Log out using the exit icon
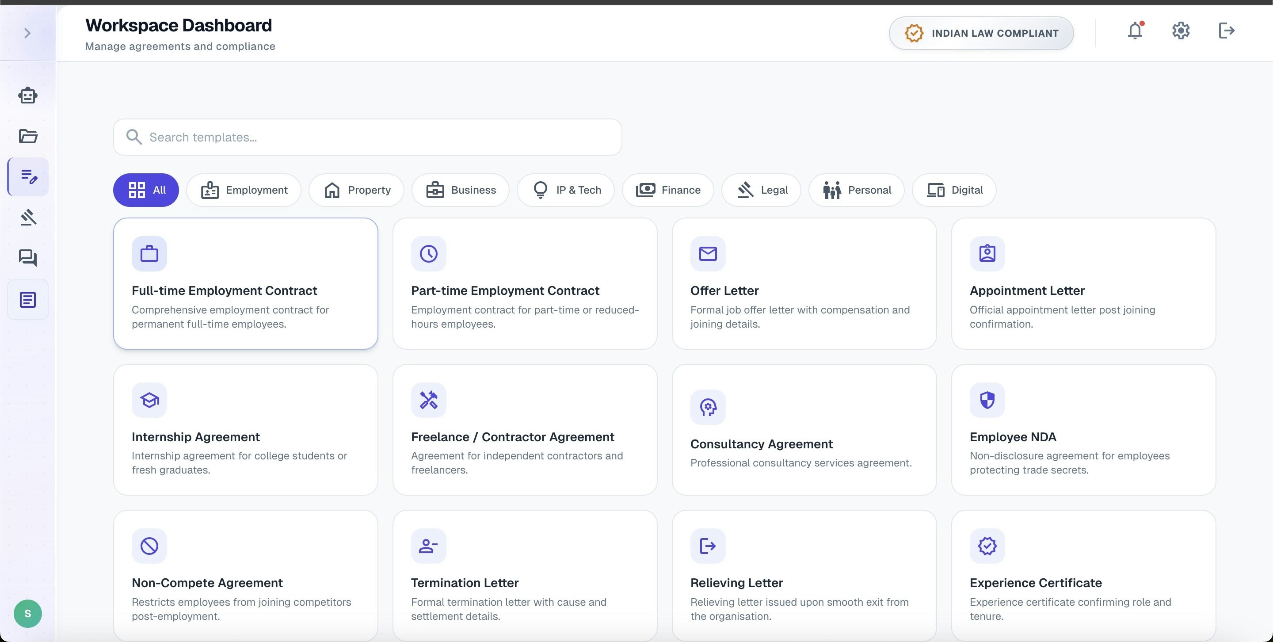Image resolution: width=1273 pixels, height=642 pixels. [x=1226, y=31]
